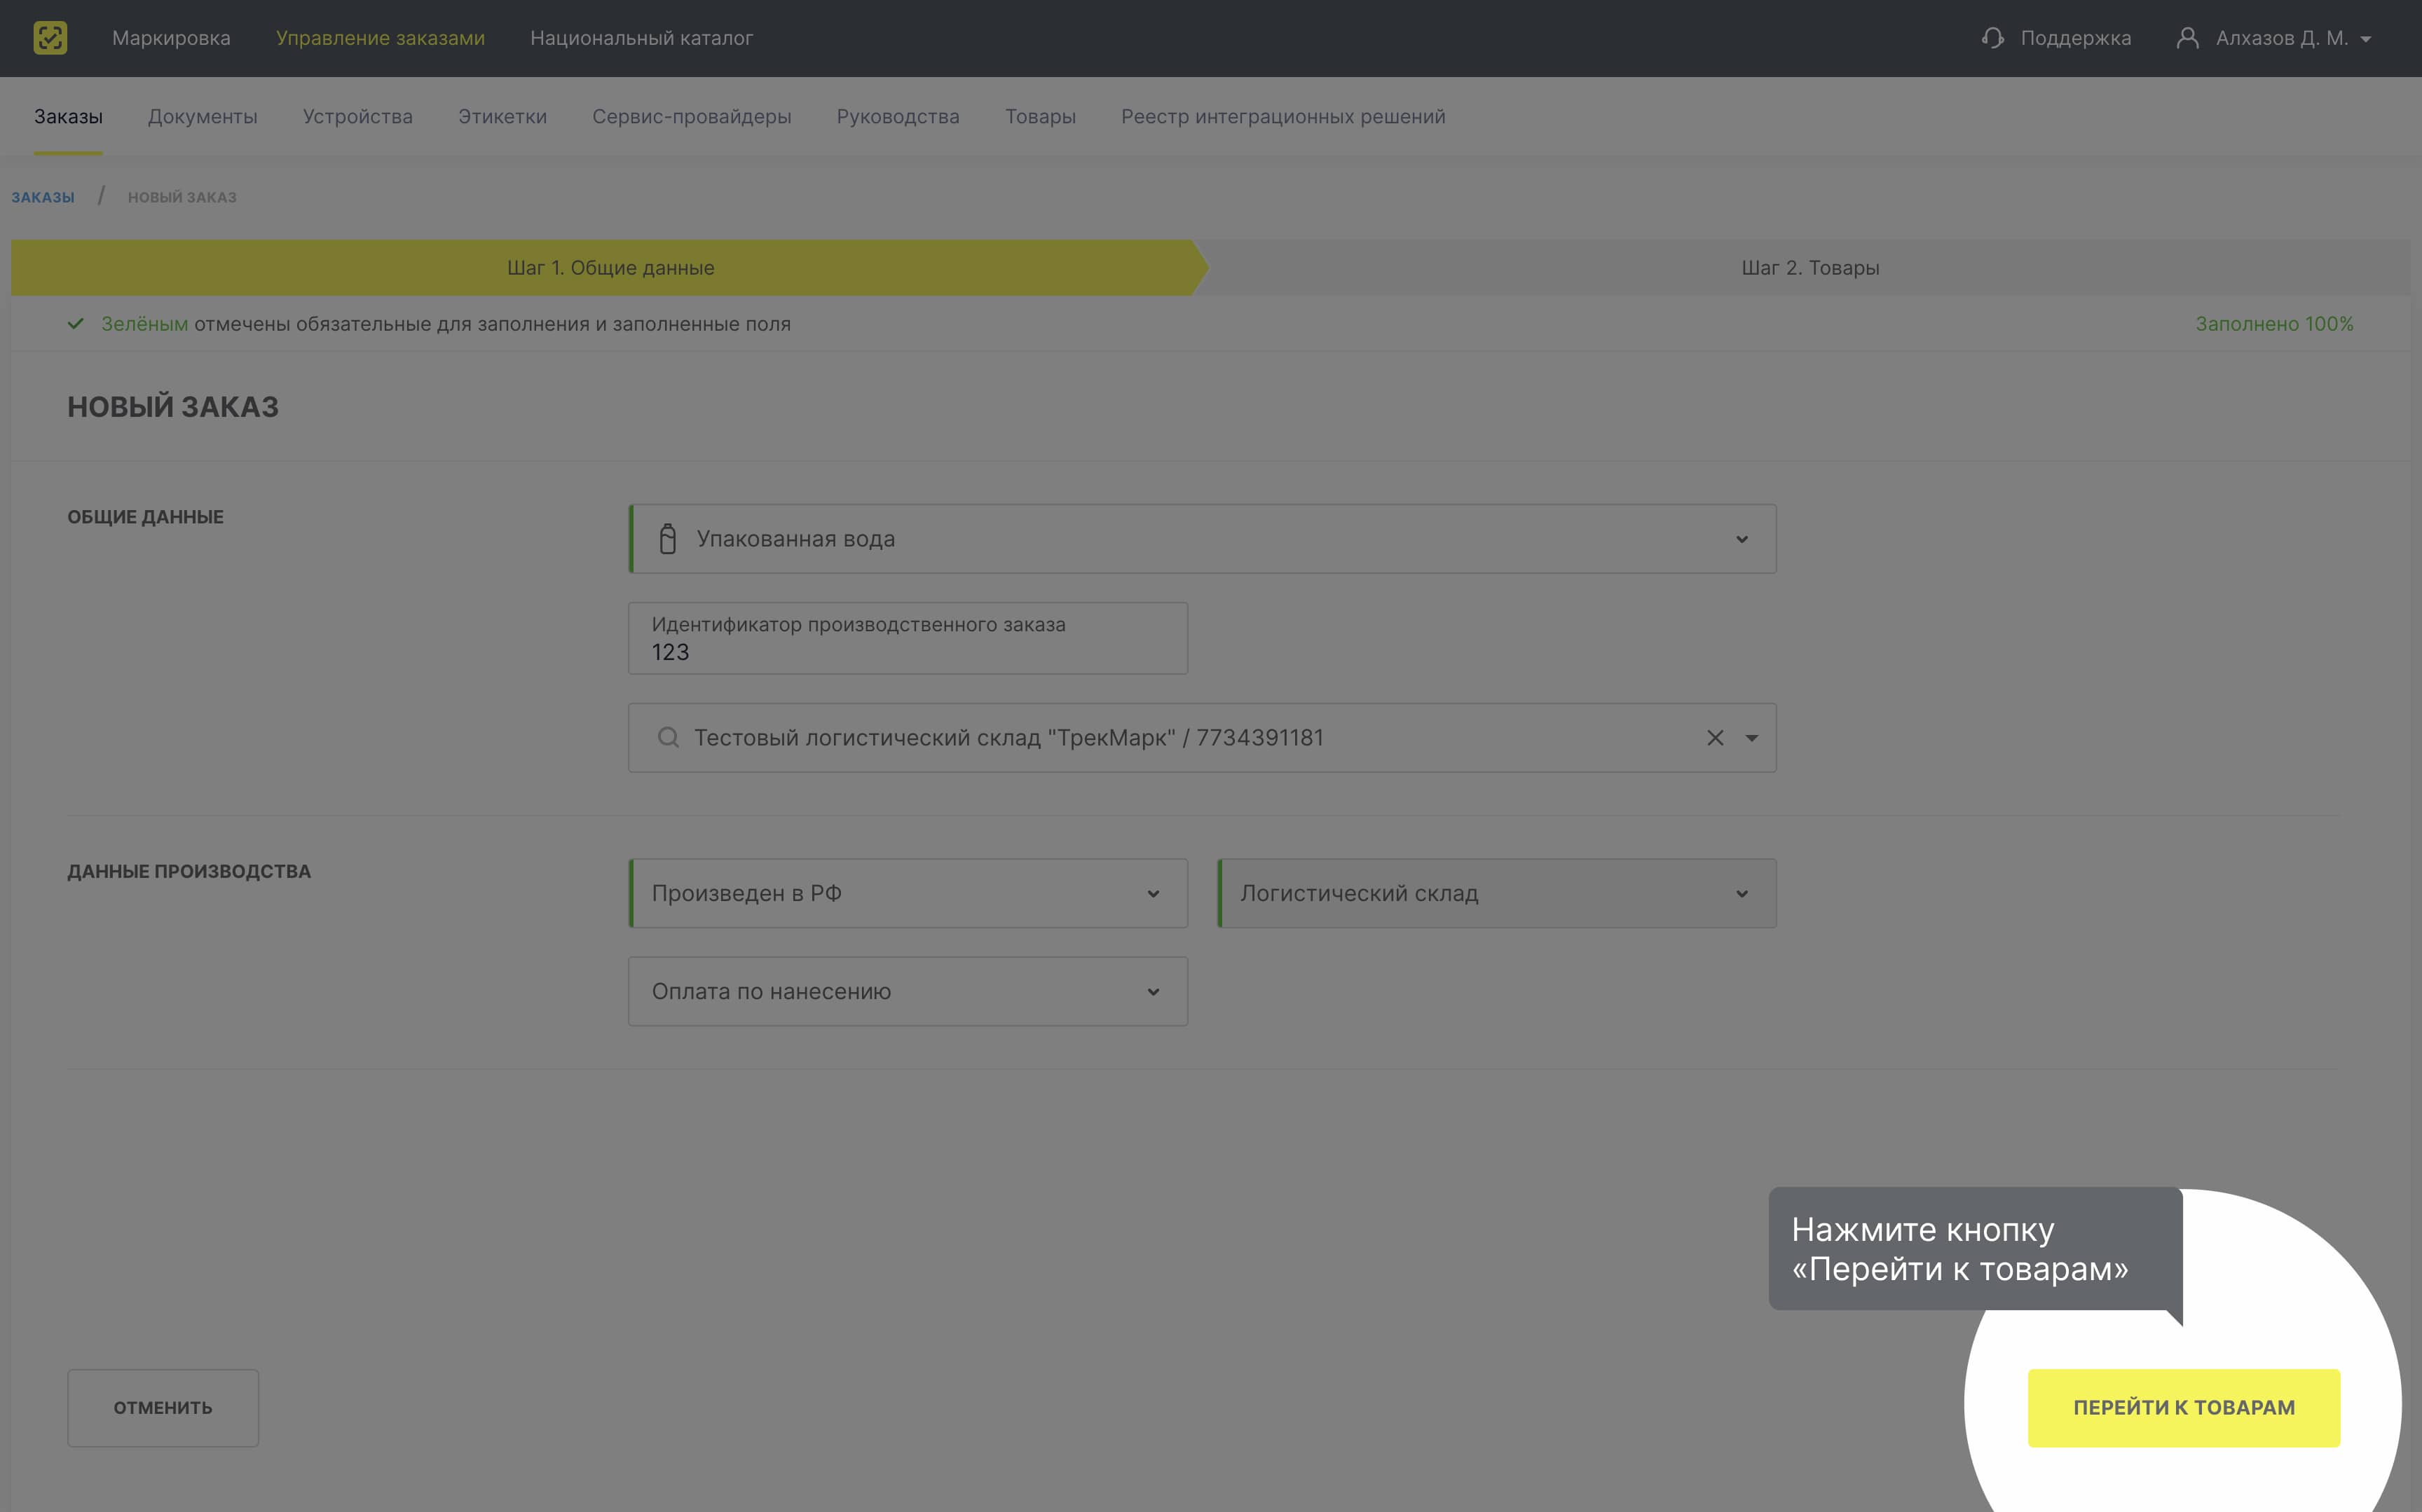
Task: Click the Алхазов Д. М. account name
Action: coord(2282,38)
